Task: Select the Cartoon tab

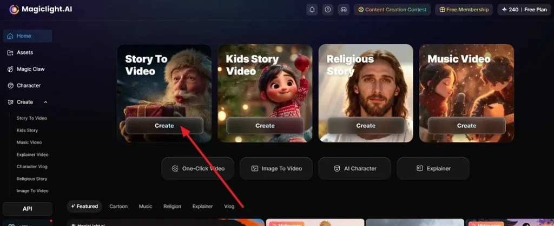Action: click(x=118, y=206)
